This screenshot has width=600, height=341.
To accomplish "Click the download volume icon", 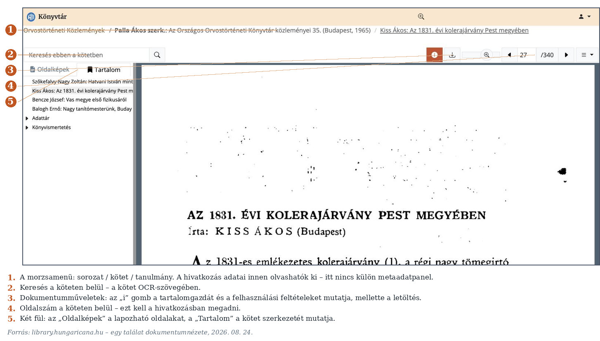I will (x=452, y=55).
